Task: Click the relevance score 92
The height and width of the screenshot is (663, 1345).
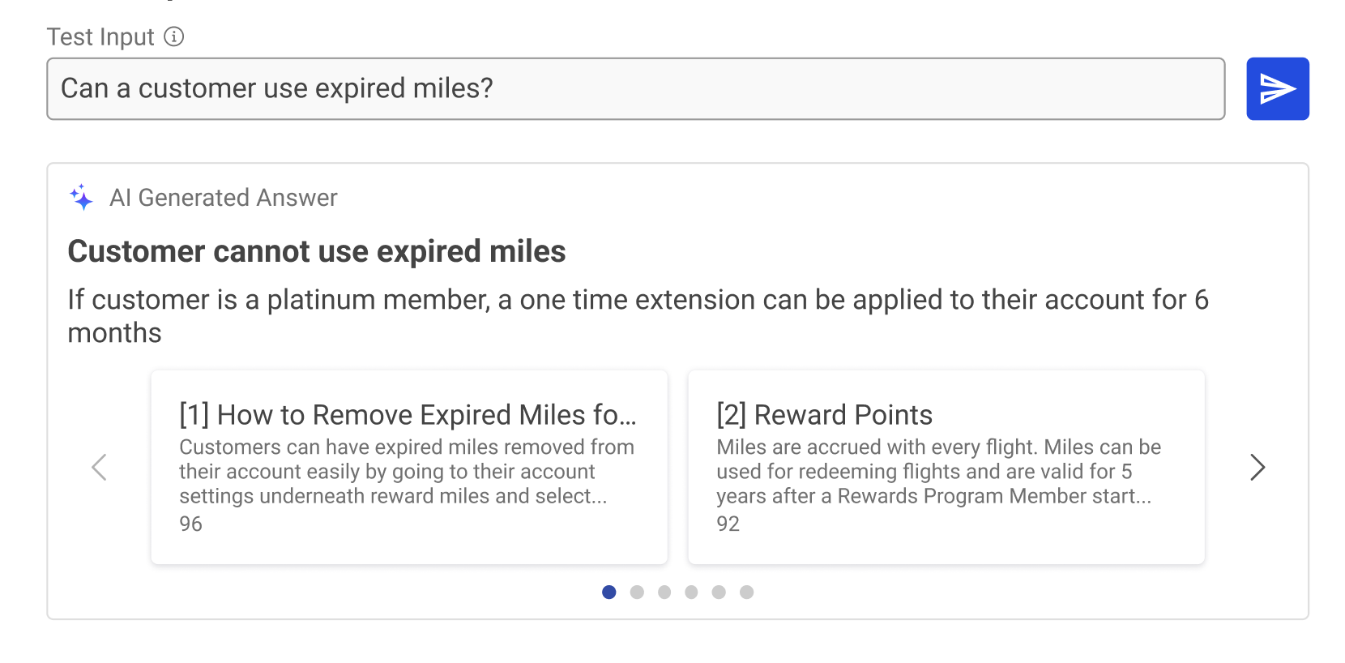Action: [x=728, y=524]
